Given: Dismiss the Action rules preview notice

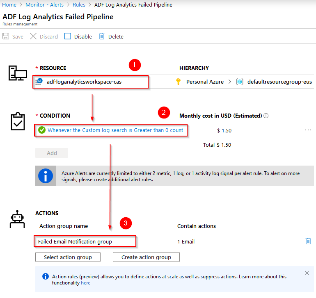Looking at the screenshot, I should pyautogui.click(x=307, y=273).
